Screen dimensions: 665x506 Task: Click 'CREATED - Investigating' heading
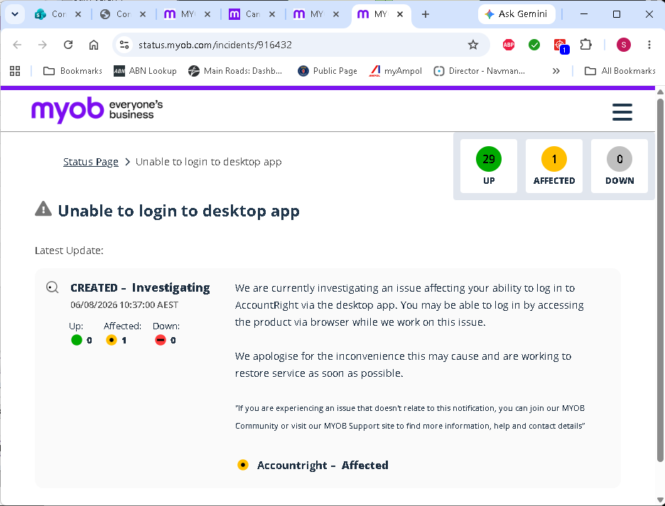click(140, 287)
